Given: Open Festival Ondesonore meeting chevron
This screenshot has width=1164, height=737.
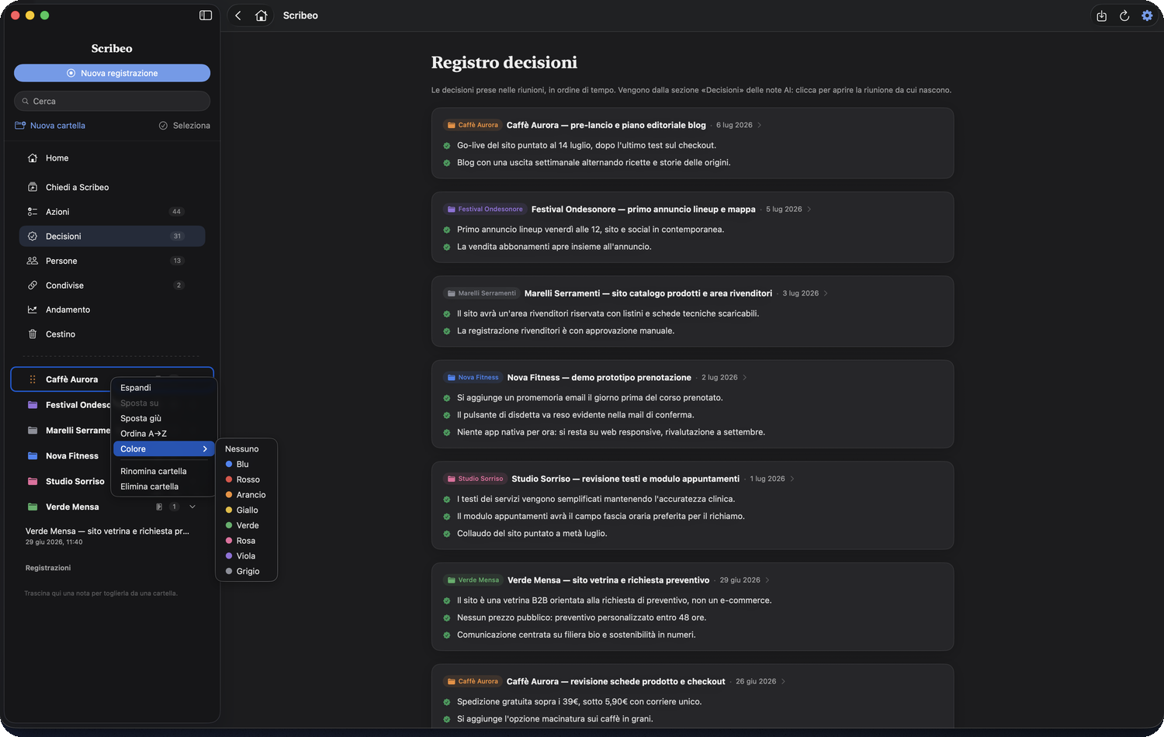Looking at the screenshot, I should 809,209.
